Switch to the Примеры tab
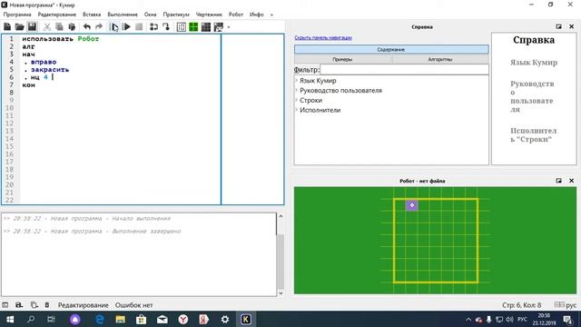The height and width of the screenshot is (327, 581). (342, 59)
